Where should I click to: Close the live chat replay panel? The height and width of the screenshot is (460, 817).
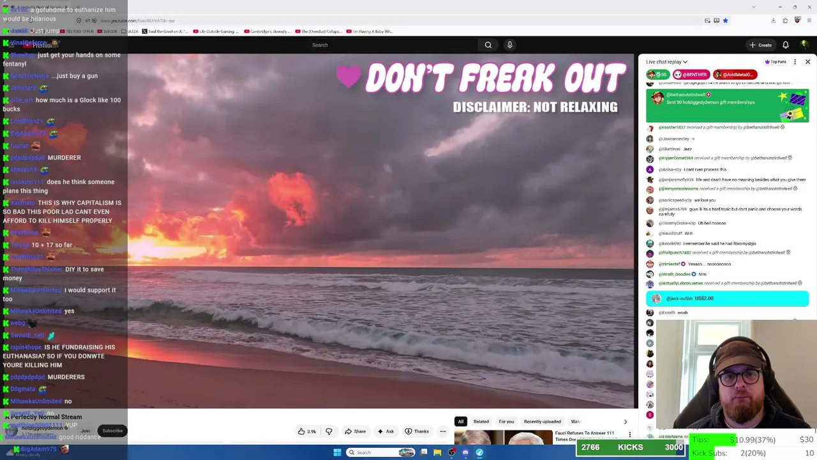click(807, 62)
